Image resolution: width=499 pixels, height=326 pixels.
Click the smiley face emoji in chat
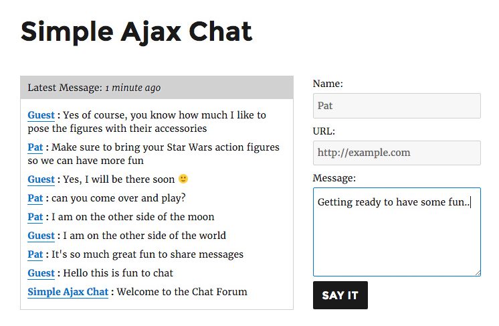click(183, 179)
